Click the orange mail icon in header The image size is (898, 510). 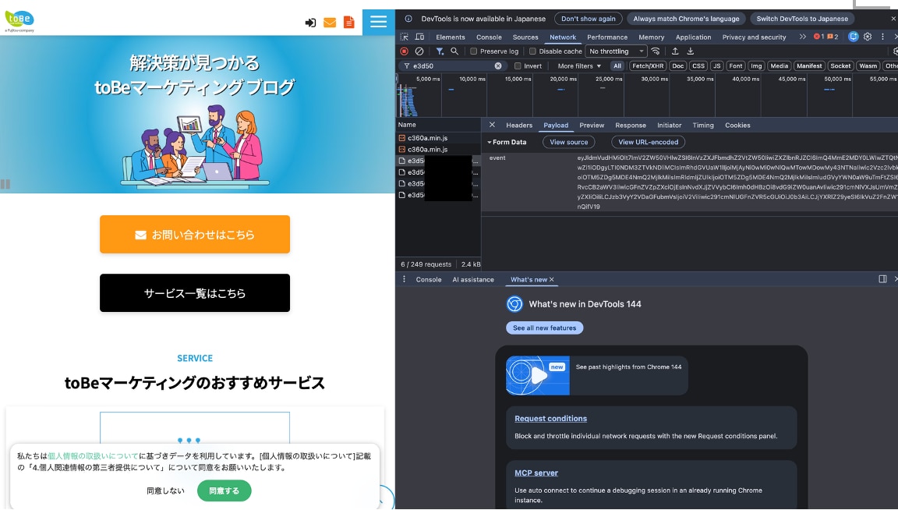click(330, 23)
